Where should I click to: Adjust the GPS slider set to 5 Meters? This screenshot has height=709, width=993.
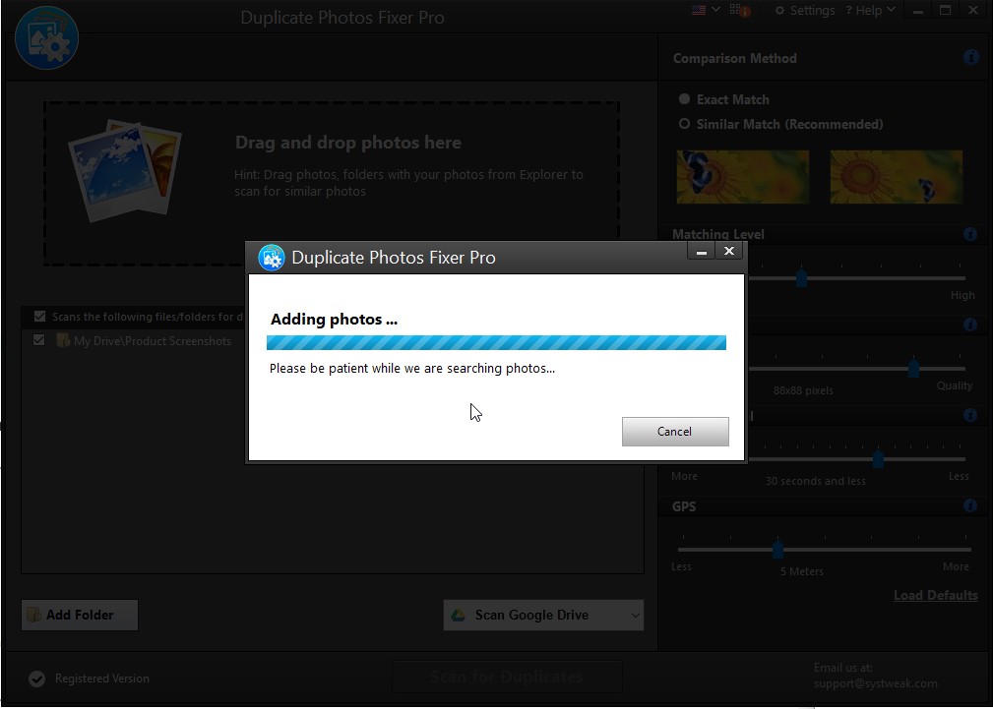pos(778,551)
